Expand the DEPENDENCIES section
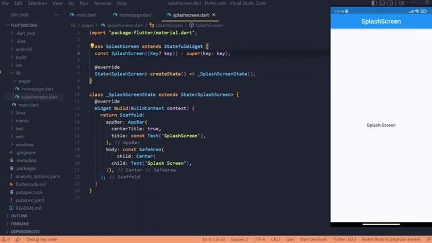 tap(25, 232)
